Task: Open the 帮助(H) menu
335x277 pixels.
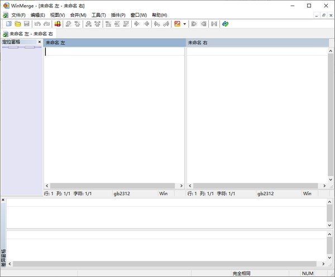Action: click(159, 14)
